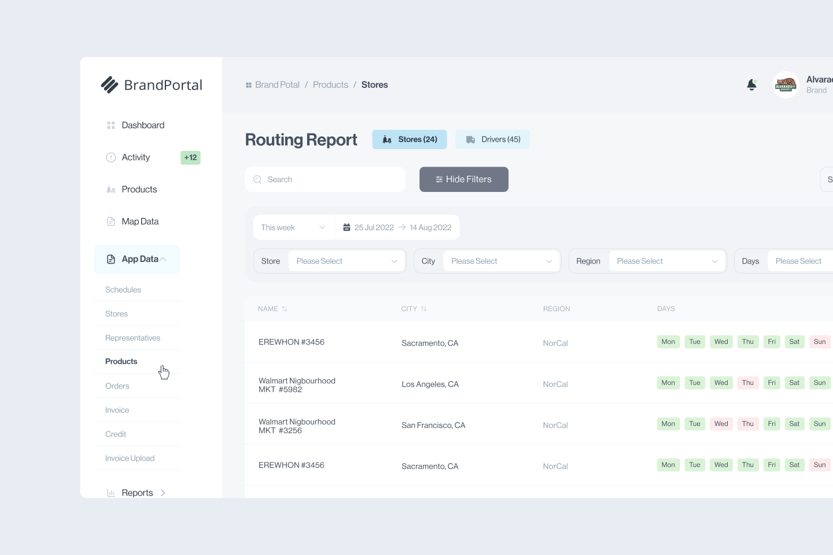
Task: Open the notifications bell
Action: [751, 85]
